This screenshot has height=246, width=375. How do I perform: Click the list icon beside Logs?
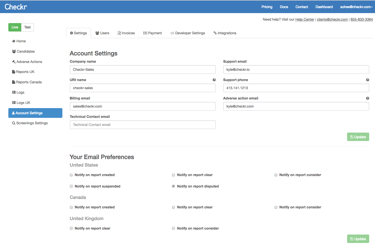14,92
